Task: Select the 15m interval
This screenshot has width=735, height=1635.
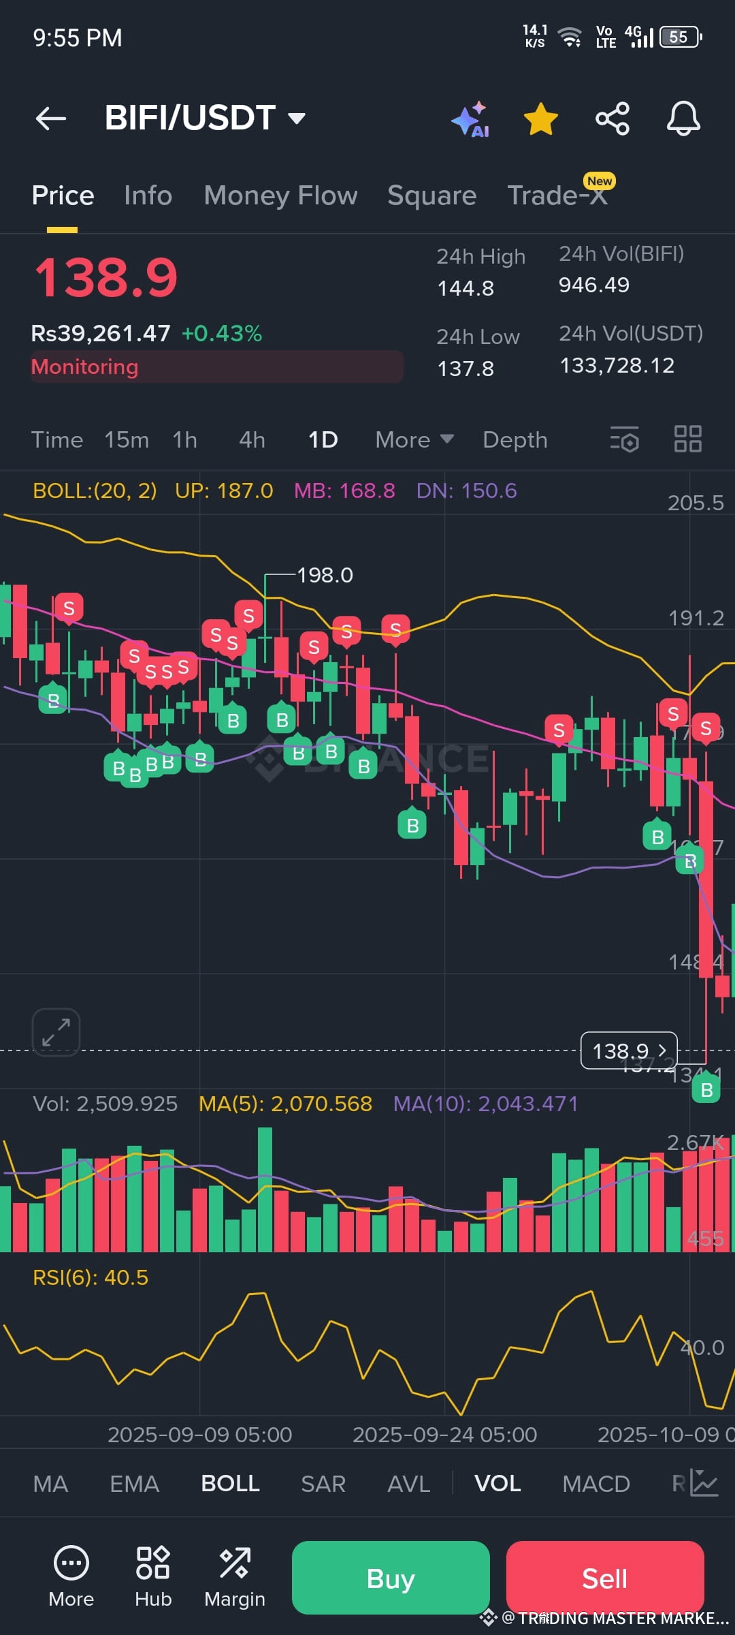Action: point(127,440)
